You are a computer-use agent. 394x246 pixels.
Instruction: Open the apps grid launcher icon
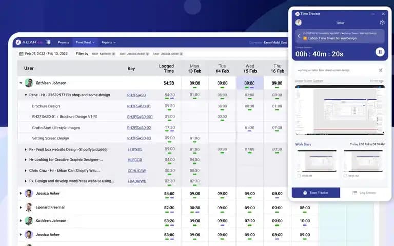click(x=48, y=42)
